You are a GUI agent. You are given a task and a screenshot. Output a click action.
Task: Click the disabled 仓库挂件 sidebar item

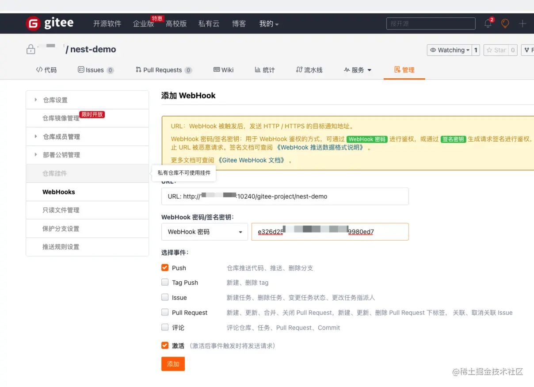[88, 173]
